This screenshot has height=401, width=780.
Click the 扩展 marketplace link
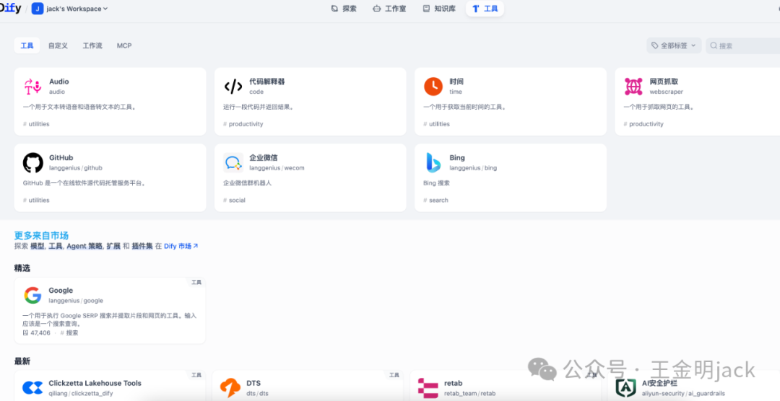pos(113,246)
